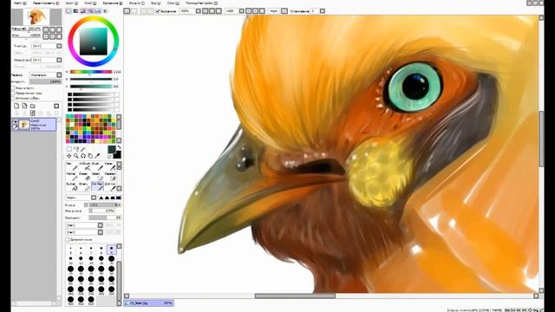Image resolution: width=555 pixels, height=312 pixels.
Task: Select the Binary pen tool
Action: [85, 186]
